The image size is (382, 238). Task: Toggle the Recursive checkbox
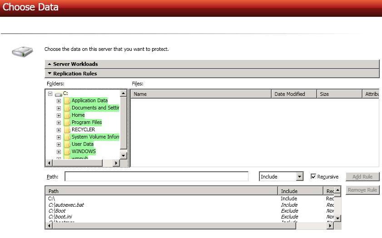click(x=313, y=177)
